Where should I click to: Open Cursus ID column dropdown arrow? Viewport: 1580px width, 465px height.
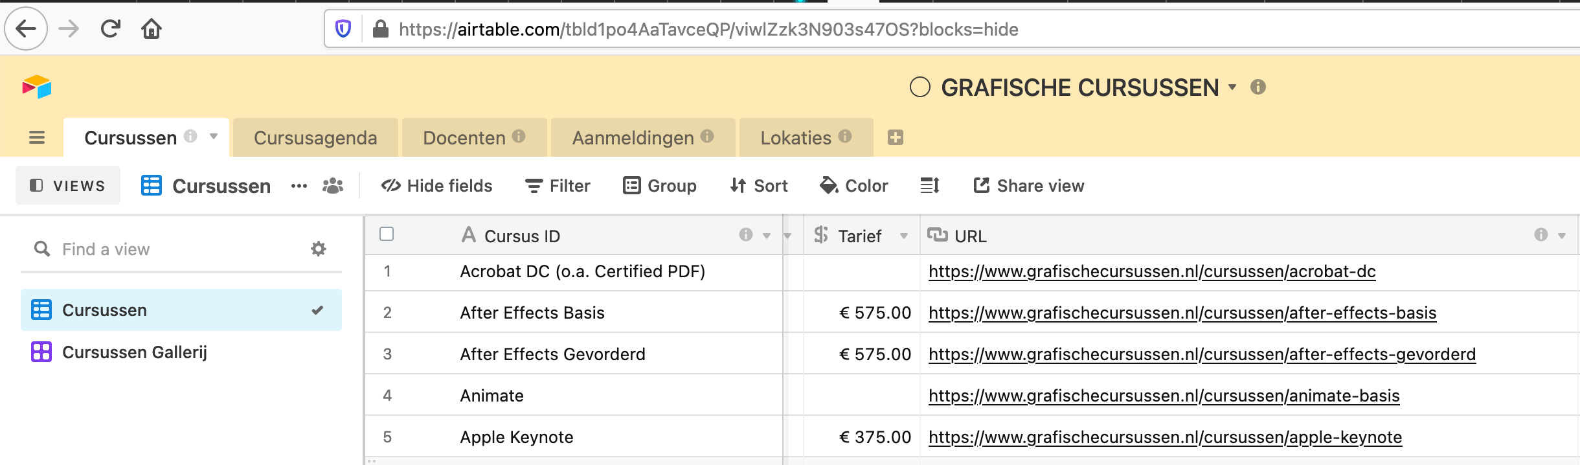tap(767, 236)
